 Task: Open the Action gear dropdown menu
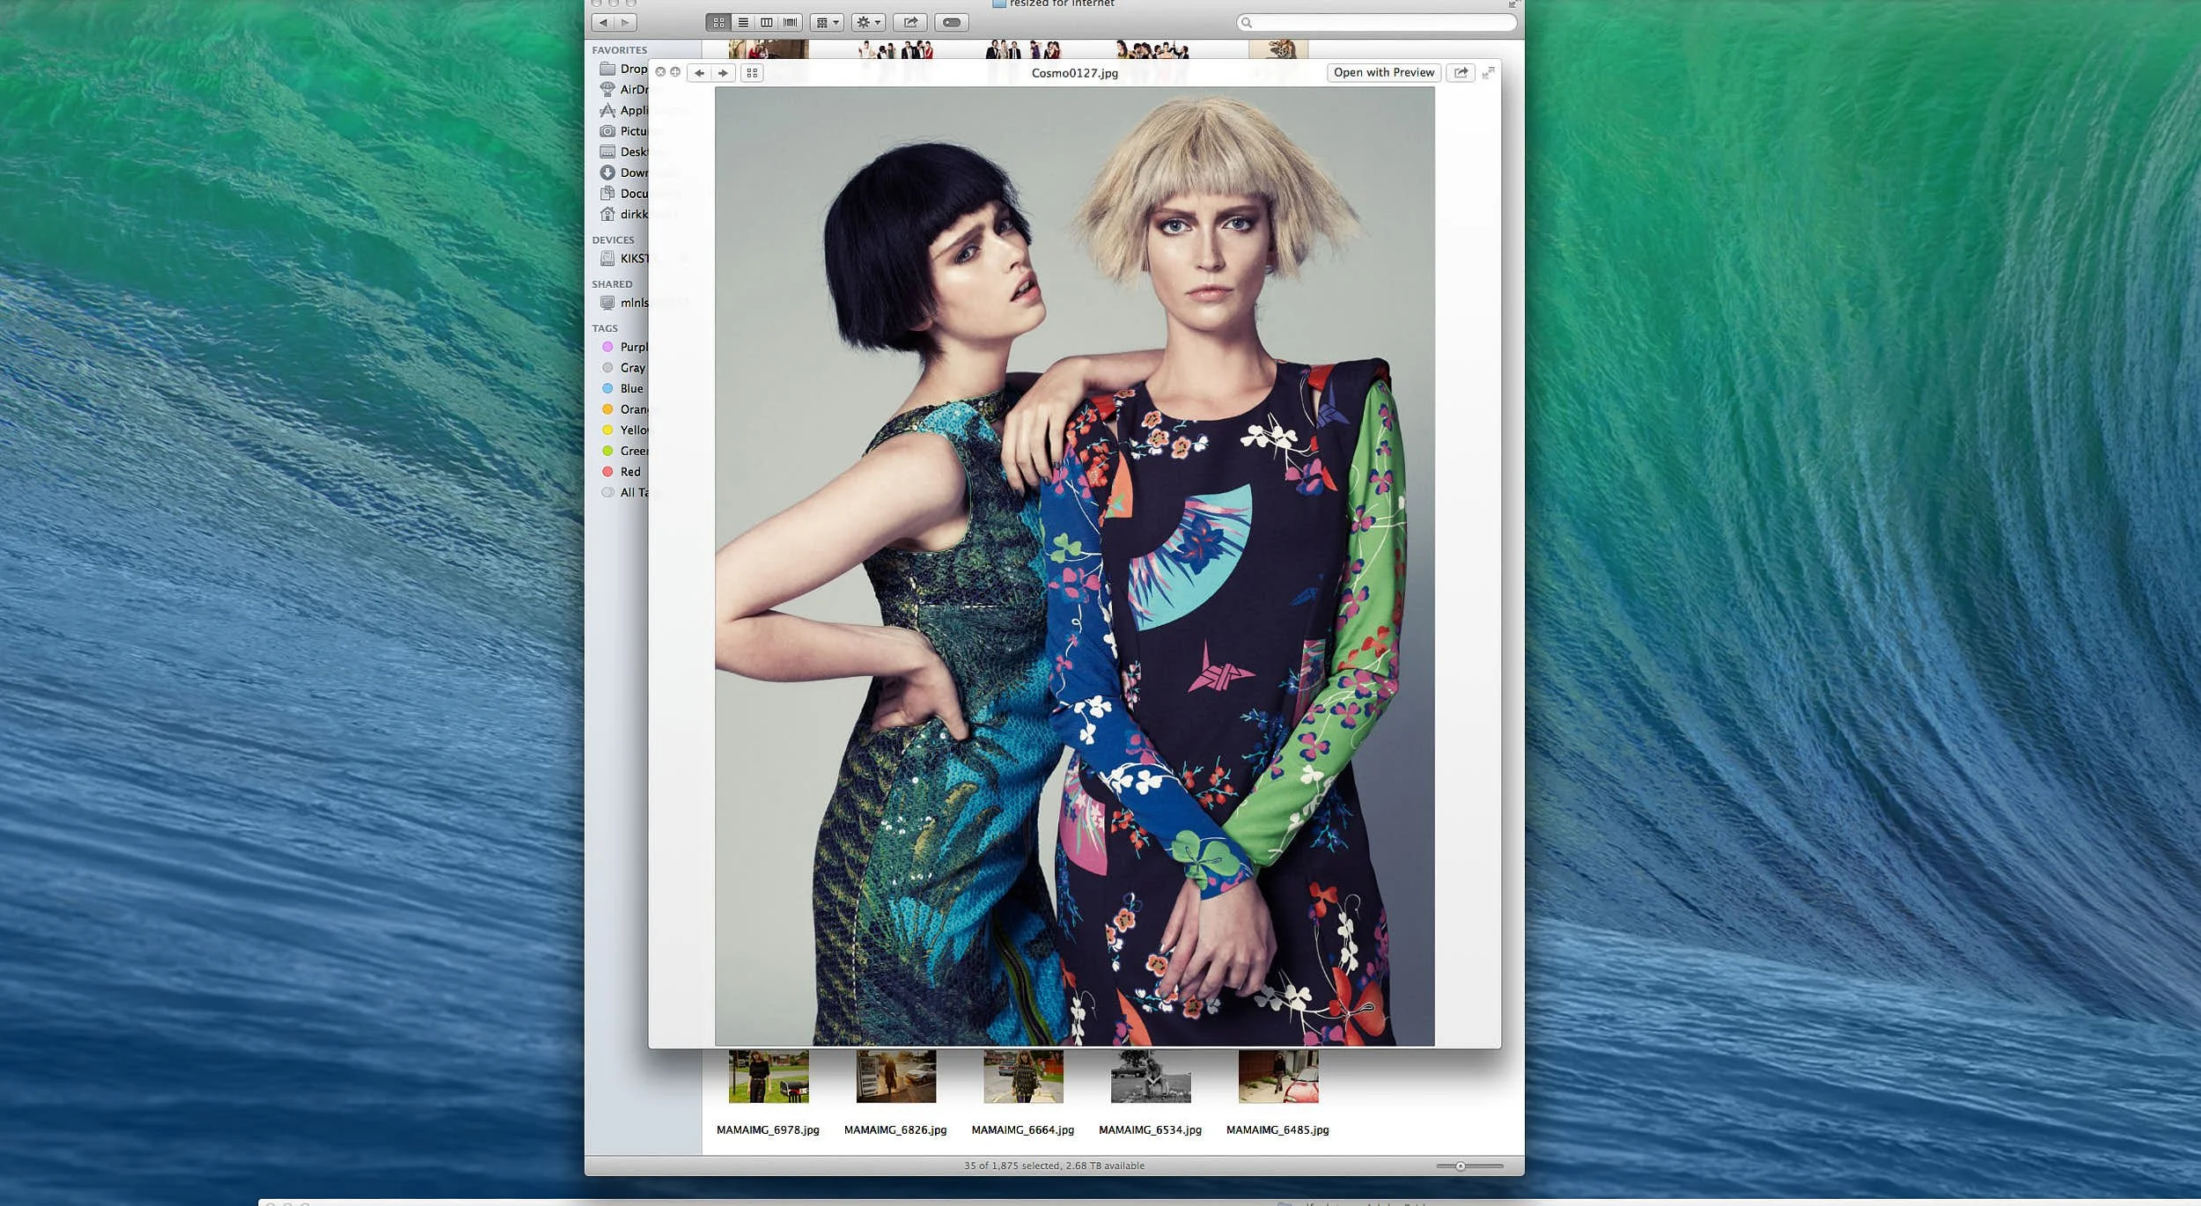point(868,23)
